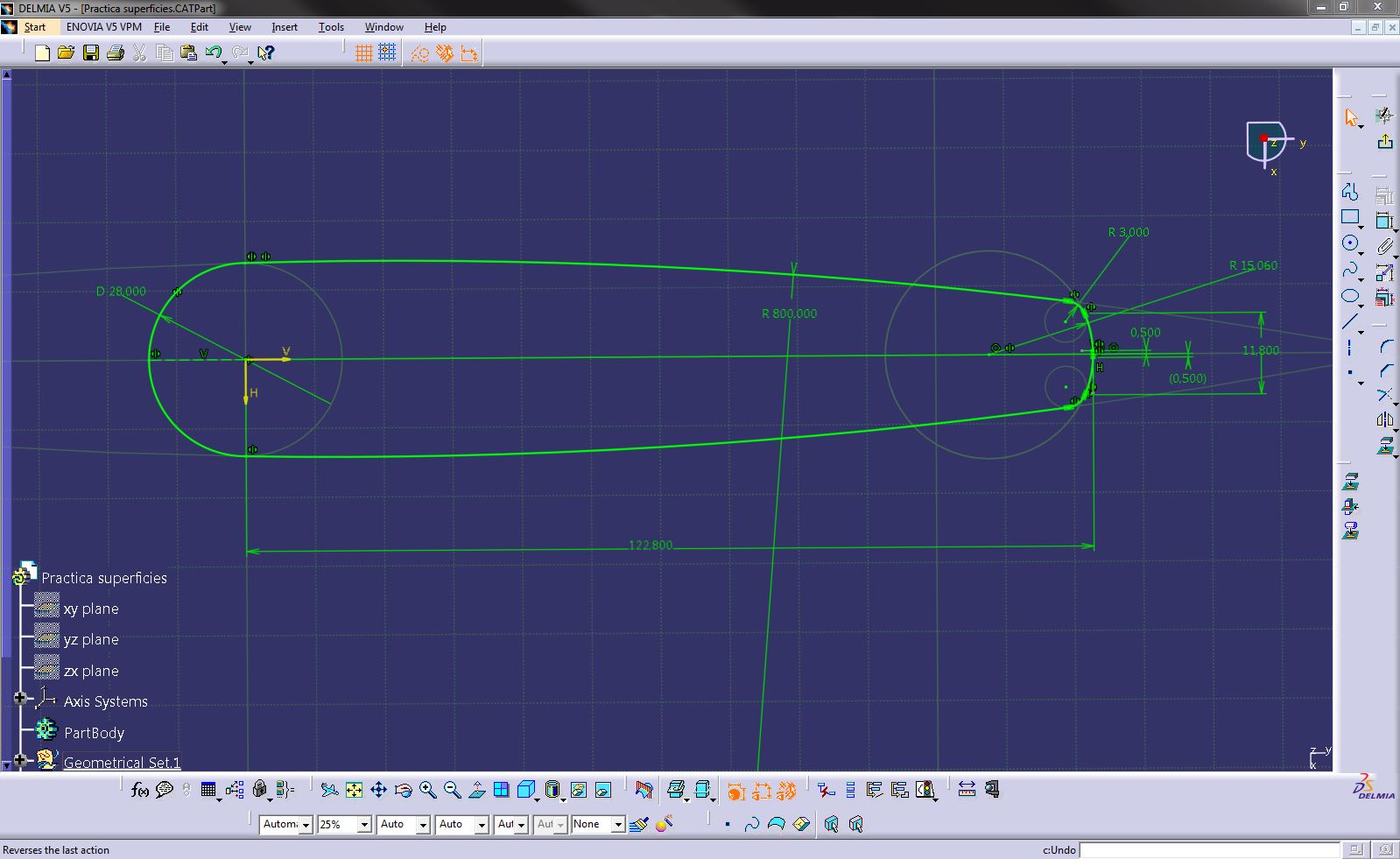
Task: Choose the Circle sketch tool
Action: tap(1350, 243)
